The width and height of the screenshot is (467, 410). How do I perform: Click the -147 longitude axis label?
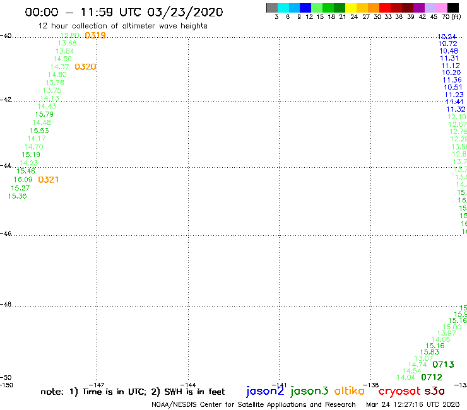pos(97,385)
